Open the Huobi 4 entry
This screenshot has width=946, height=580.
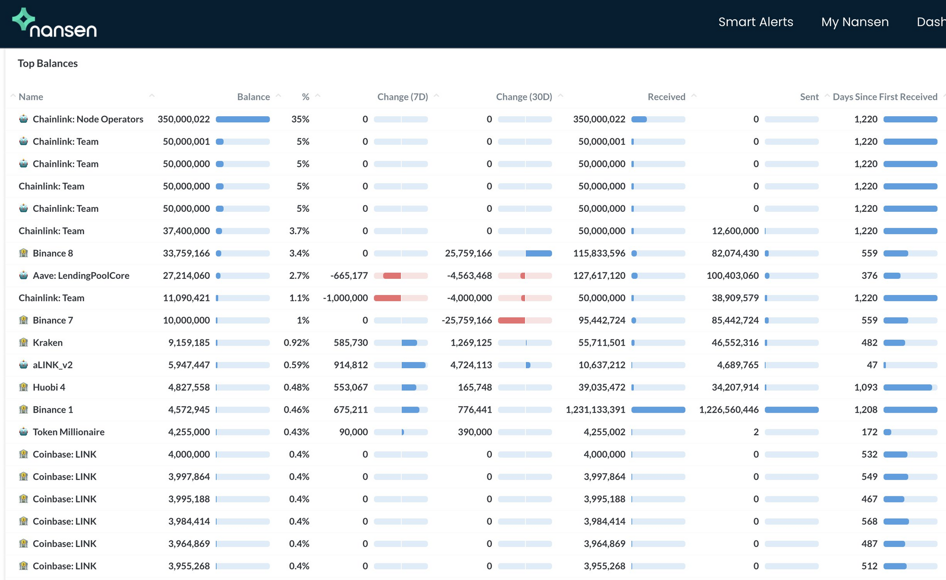(49, 387)
